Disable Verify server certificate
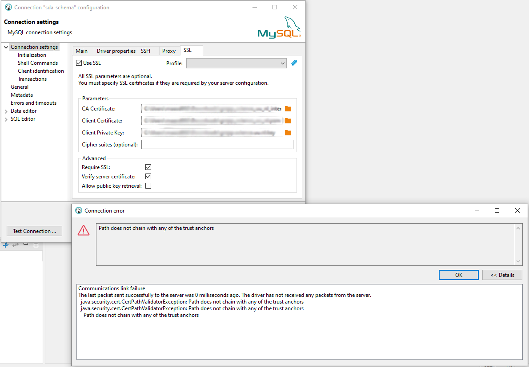The width and height of the screenshot is (529, 367). click(x=148, y=176)
